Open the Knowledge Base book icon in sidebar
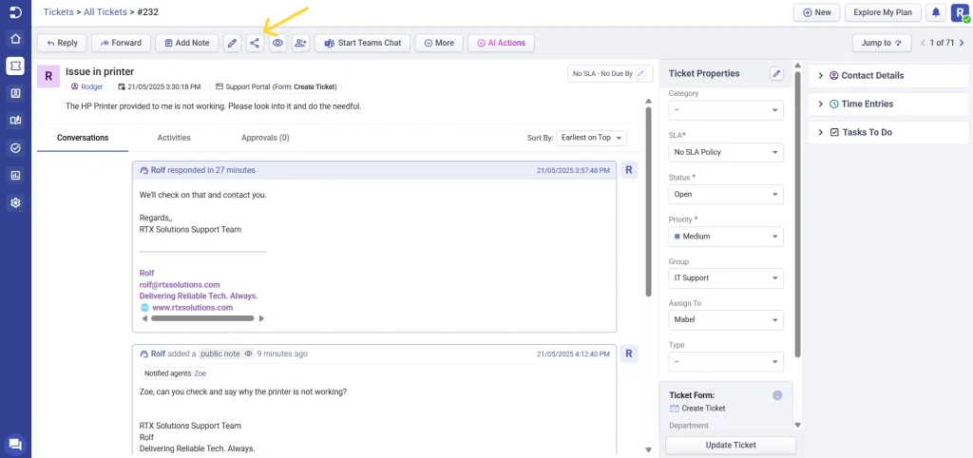 click(15, 121)
